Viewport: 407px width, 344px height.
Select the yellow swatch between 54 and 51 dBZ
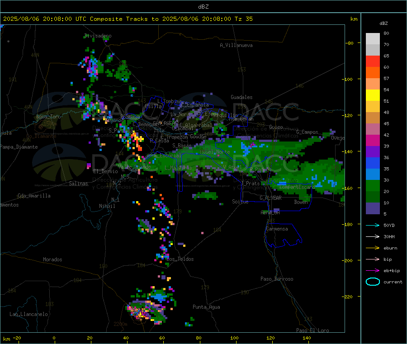click(373, 95)
